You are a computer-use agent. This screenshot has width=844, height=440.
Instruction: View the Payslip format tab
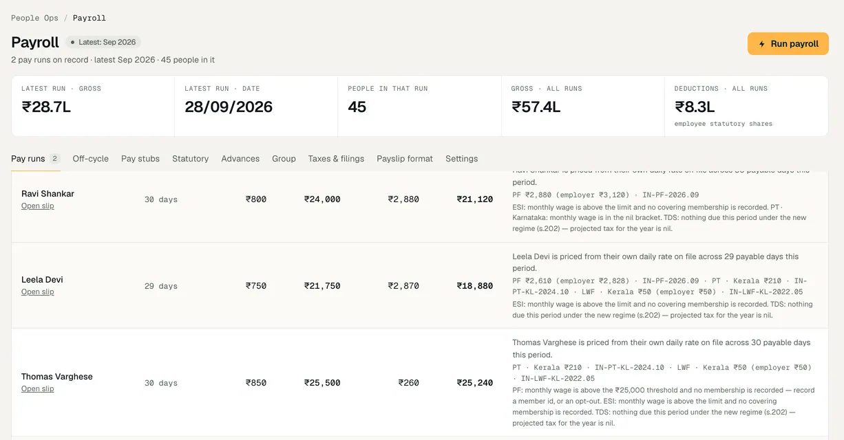(x=405, y=159)
